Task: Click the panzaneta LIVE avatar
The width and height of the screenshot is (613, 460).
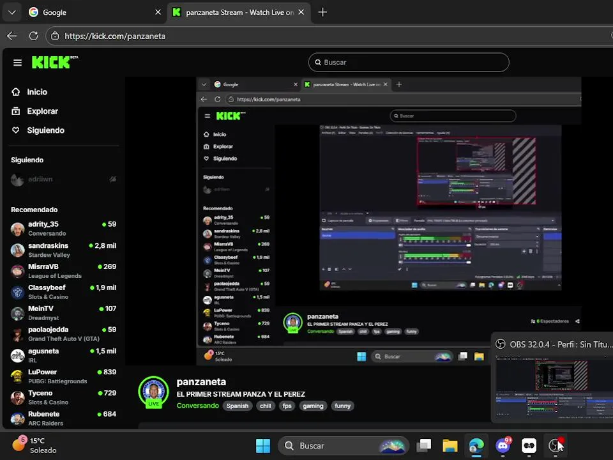Action: coord(154,392)
